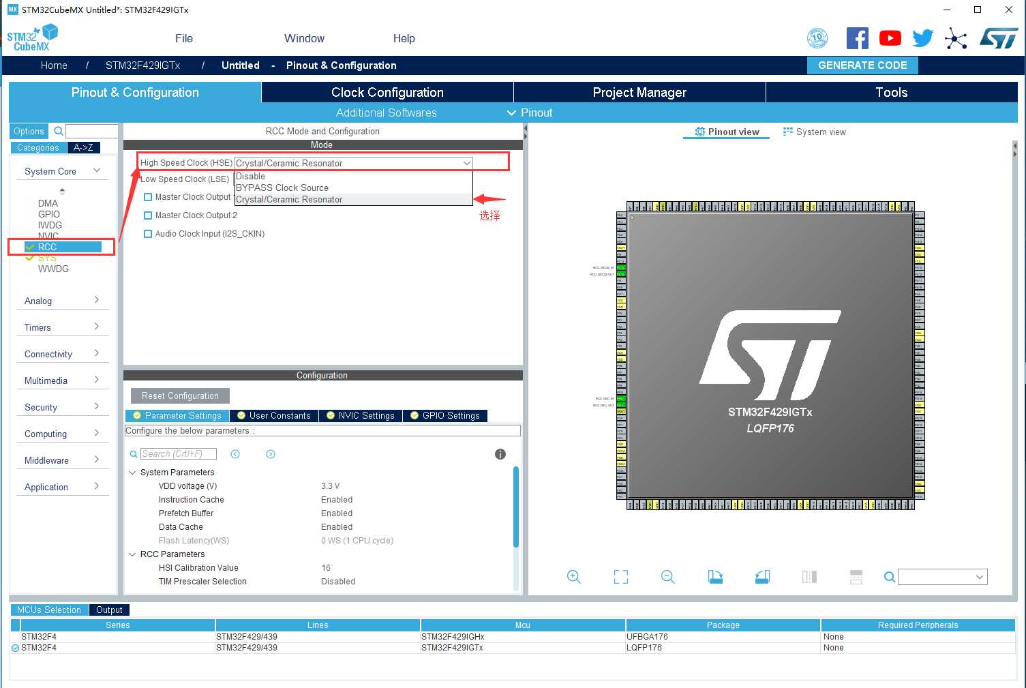Enable Audio Clock Input (I2S_CKIN) checkbox
The width and height of the screenshot is (1026, 688).
click(148, 234)
